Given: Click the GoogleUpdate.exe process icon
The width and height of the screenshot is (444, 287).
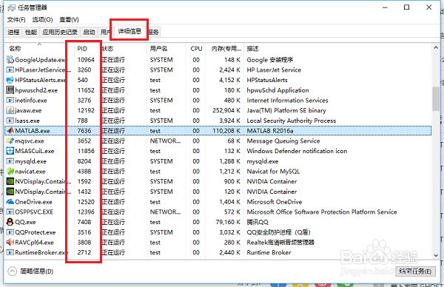Looking at the screenshot, I should (10, 60).
